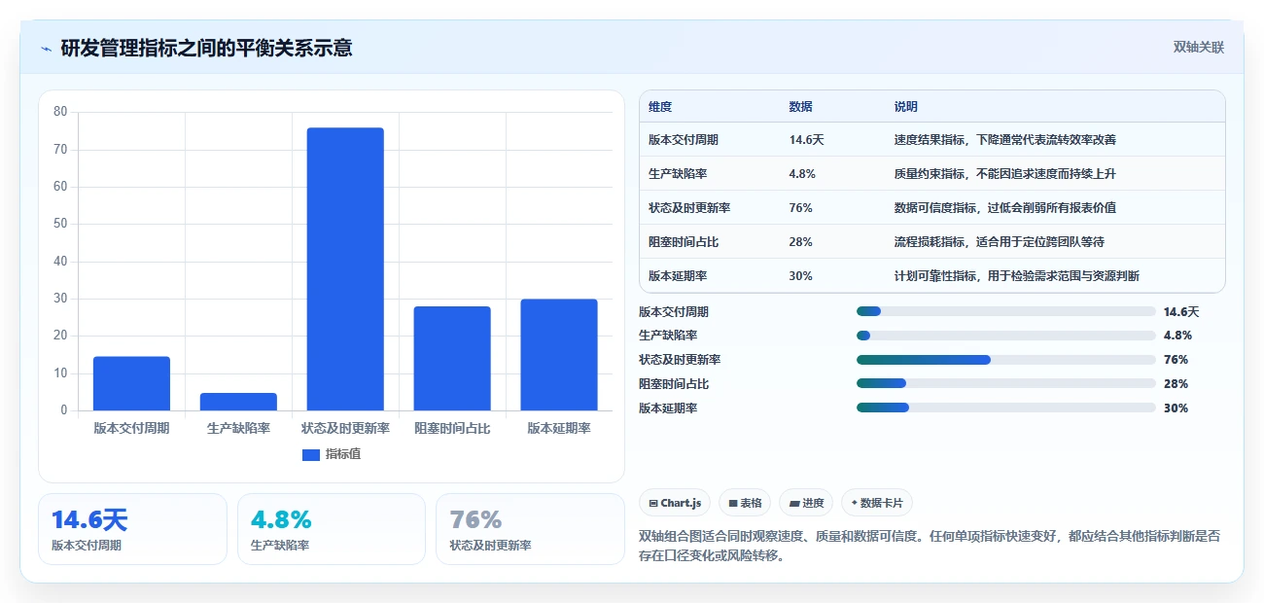Click the 版本交付周期 progress bar showing 14.6天
Screen dimensions: 1264x603
(x=1005, y=311)
